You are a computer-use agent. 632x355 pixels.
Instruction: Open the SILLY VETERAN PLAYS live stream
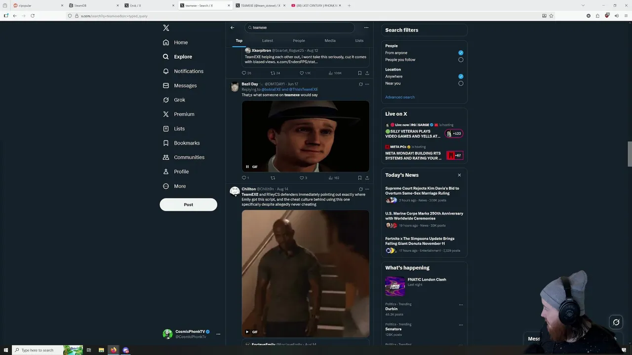(424, 131)
